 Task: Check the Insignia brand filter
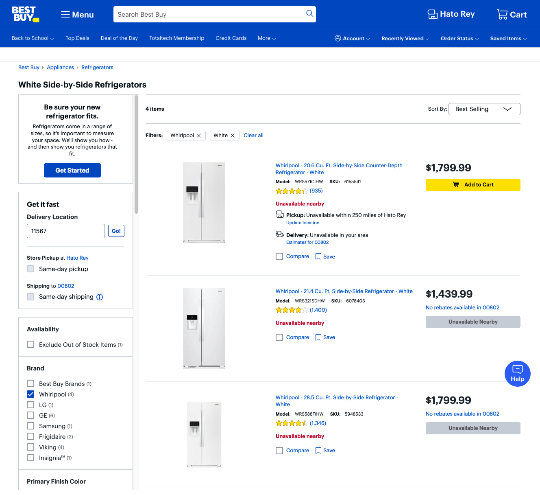[30, 458]
